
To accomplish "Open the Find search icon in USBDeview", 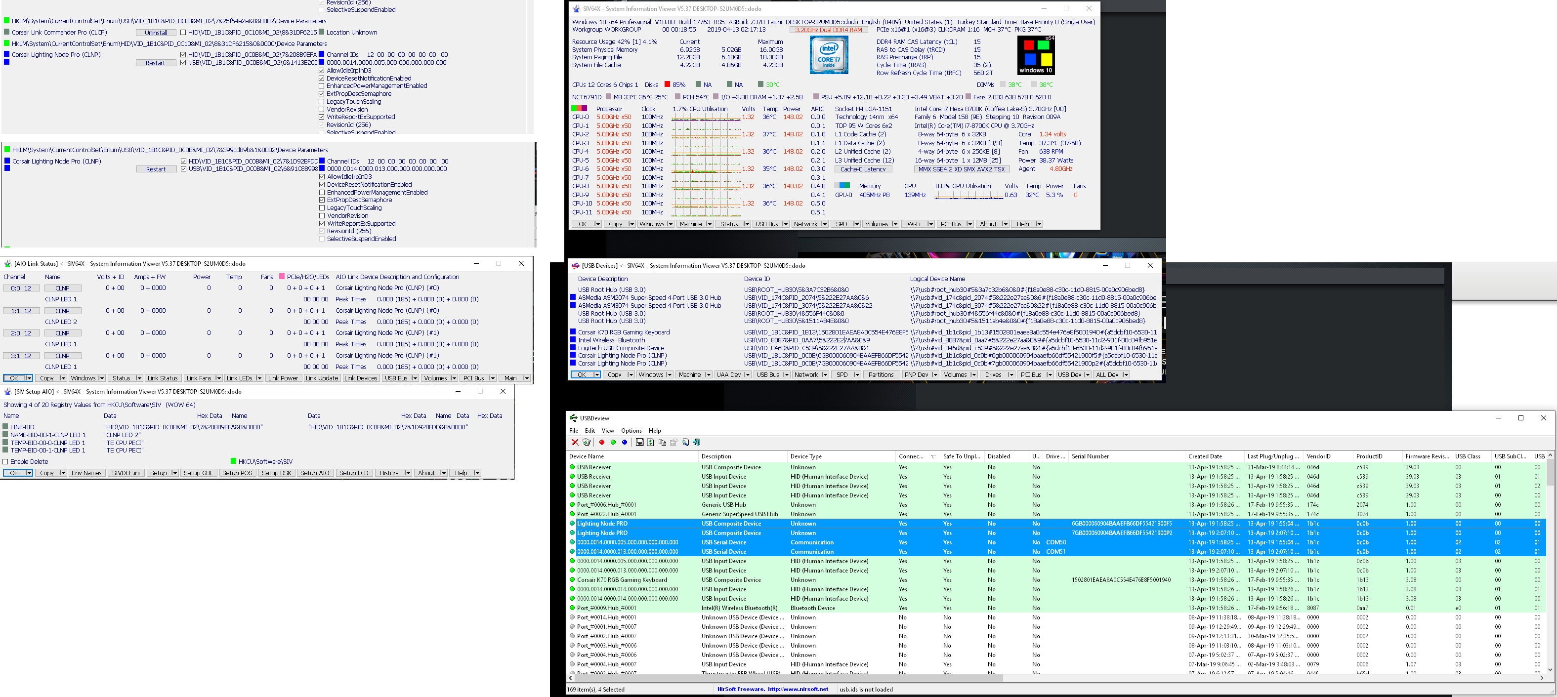I will tap(685, 442).
